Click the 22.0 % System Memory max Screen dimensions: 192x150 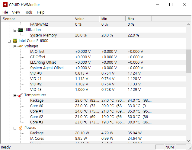(x=133, y=35)
